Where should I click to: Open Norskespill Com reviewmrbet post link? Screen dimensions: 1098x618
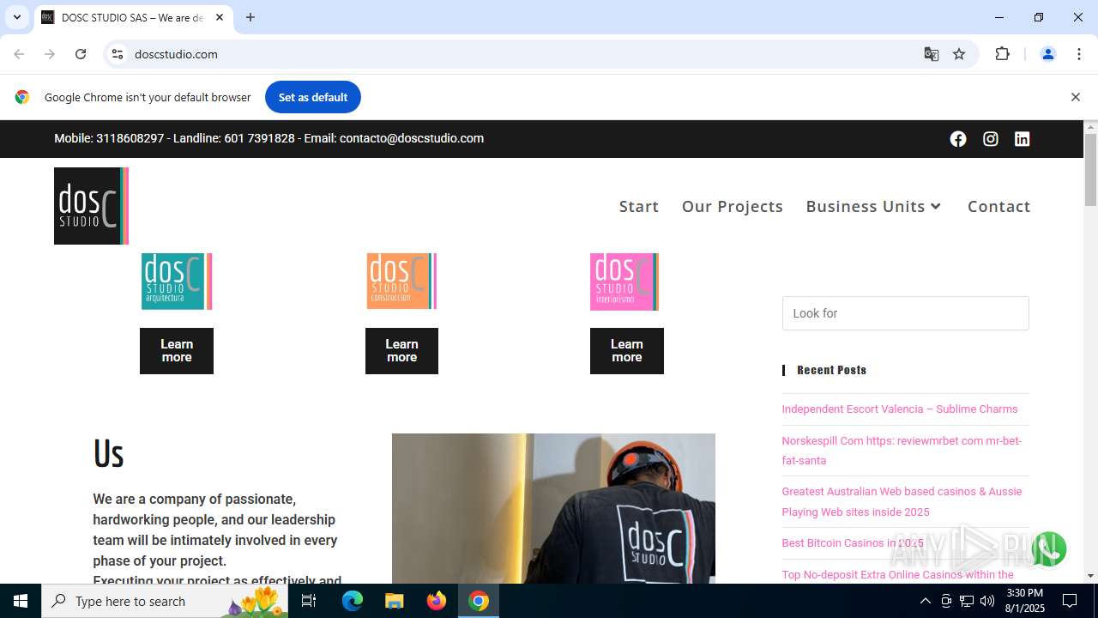(902, 451)
